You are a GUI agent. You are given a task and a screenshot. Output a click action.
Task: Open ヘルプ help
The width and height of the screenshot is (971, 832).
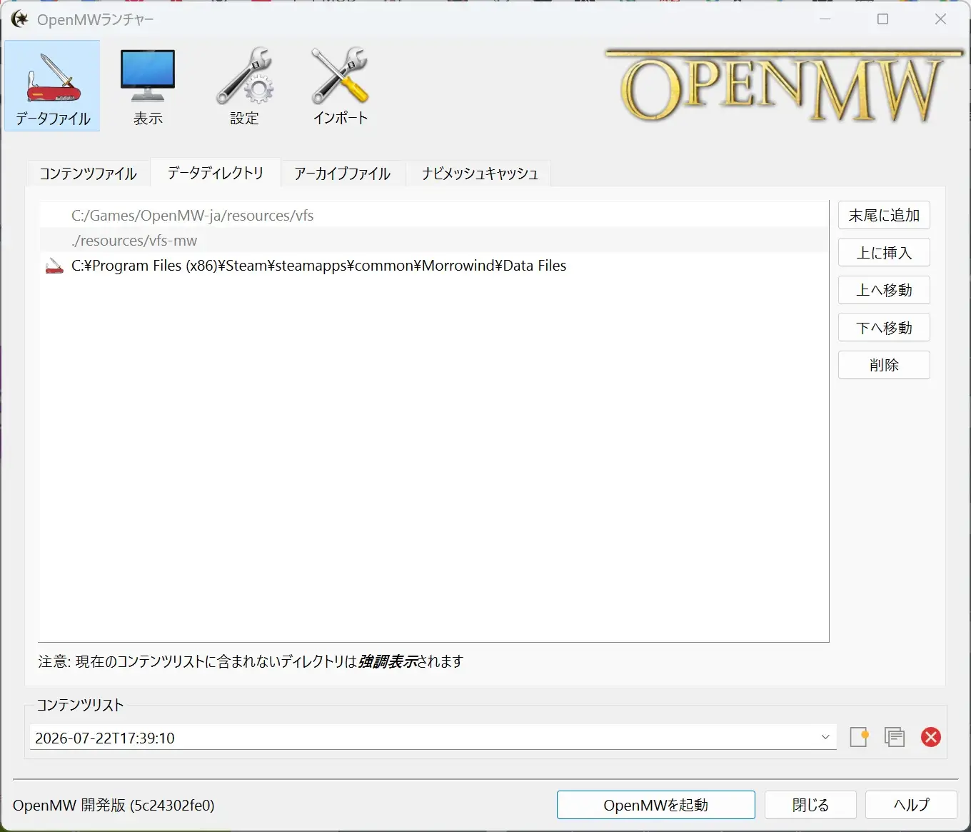click(911, 805)
